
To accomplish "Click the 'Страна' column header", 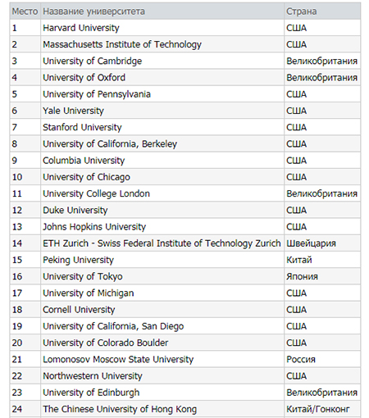I will 302,11.
